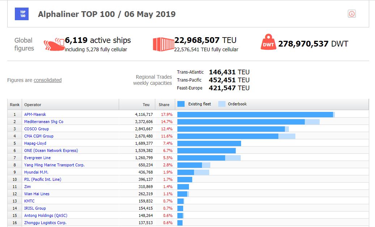Click CMA CGM Group link

[x=39, y=136]
